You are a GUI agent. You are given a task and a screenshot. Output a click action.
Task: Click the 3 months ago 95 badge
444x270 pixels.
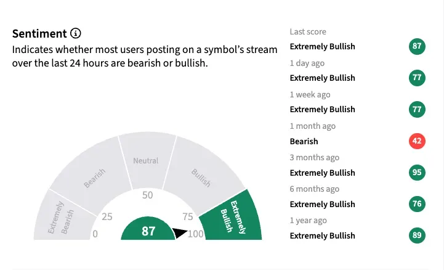(417, 173)
